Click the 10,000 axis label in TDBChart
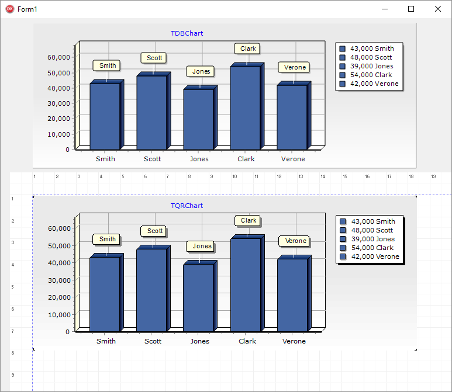 pyautogui.click(x=59, y=134)
